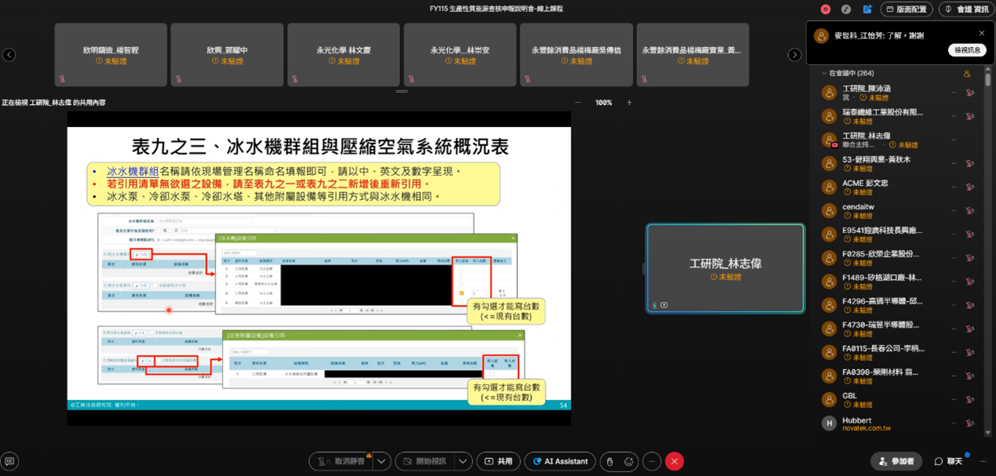Image resolution: width=996 pixels, height=476 pixels.
Task: Open the emoji reactions picker
Action: 629,461
